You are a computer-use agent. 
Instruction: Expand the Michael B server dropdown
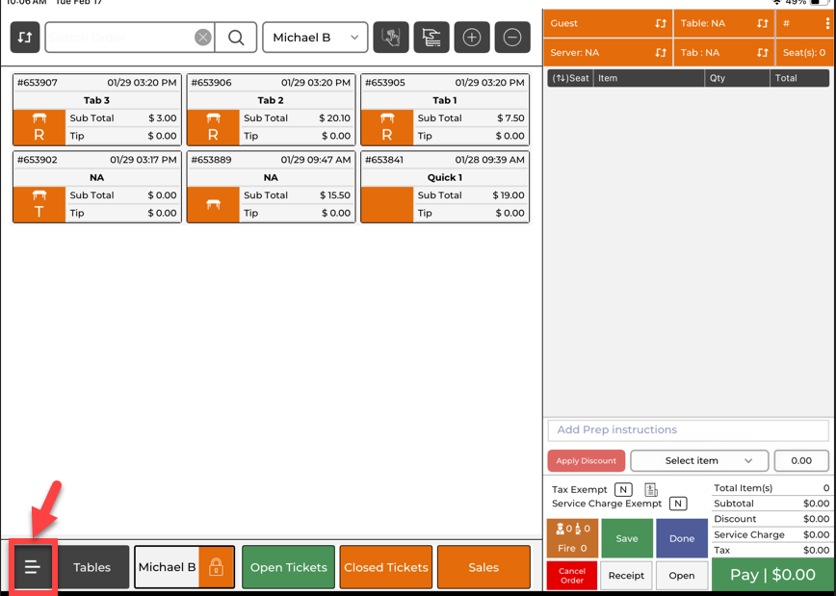[x=315, y=38]
